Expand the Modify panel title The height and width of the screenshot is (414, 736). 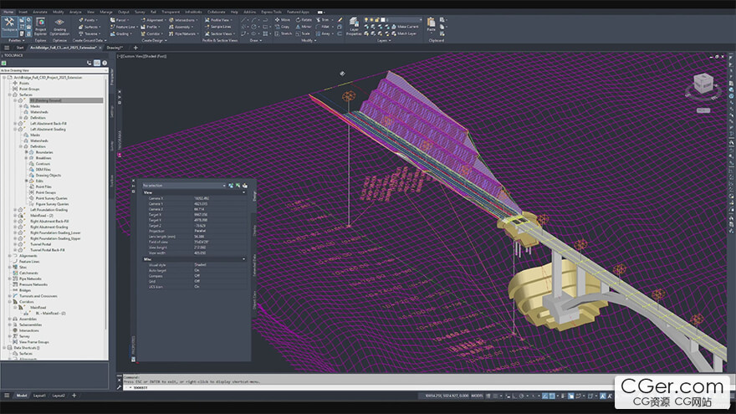(309, 40)
